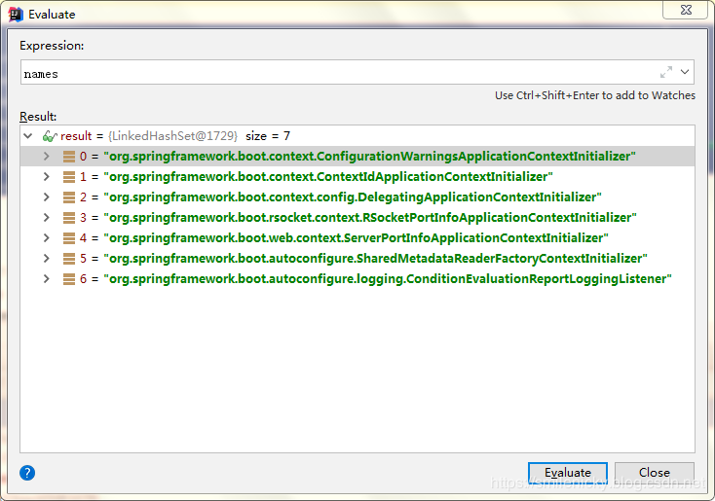Click the Ctrl+Shift+Enter Watches hint text
The image size is (715, 501).
click(x=595, y=95)
